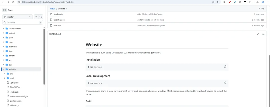
Task: Click the blue highlighter extension icon
Action: point(235,2)
